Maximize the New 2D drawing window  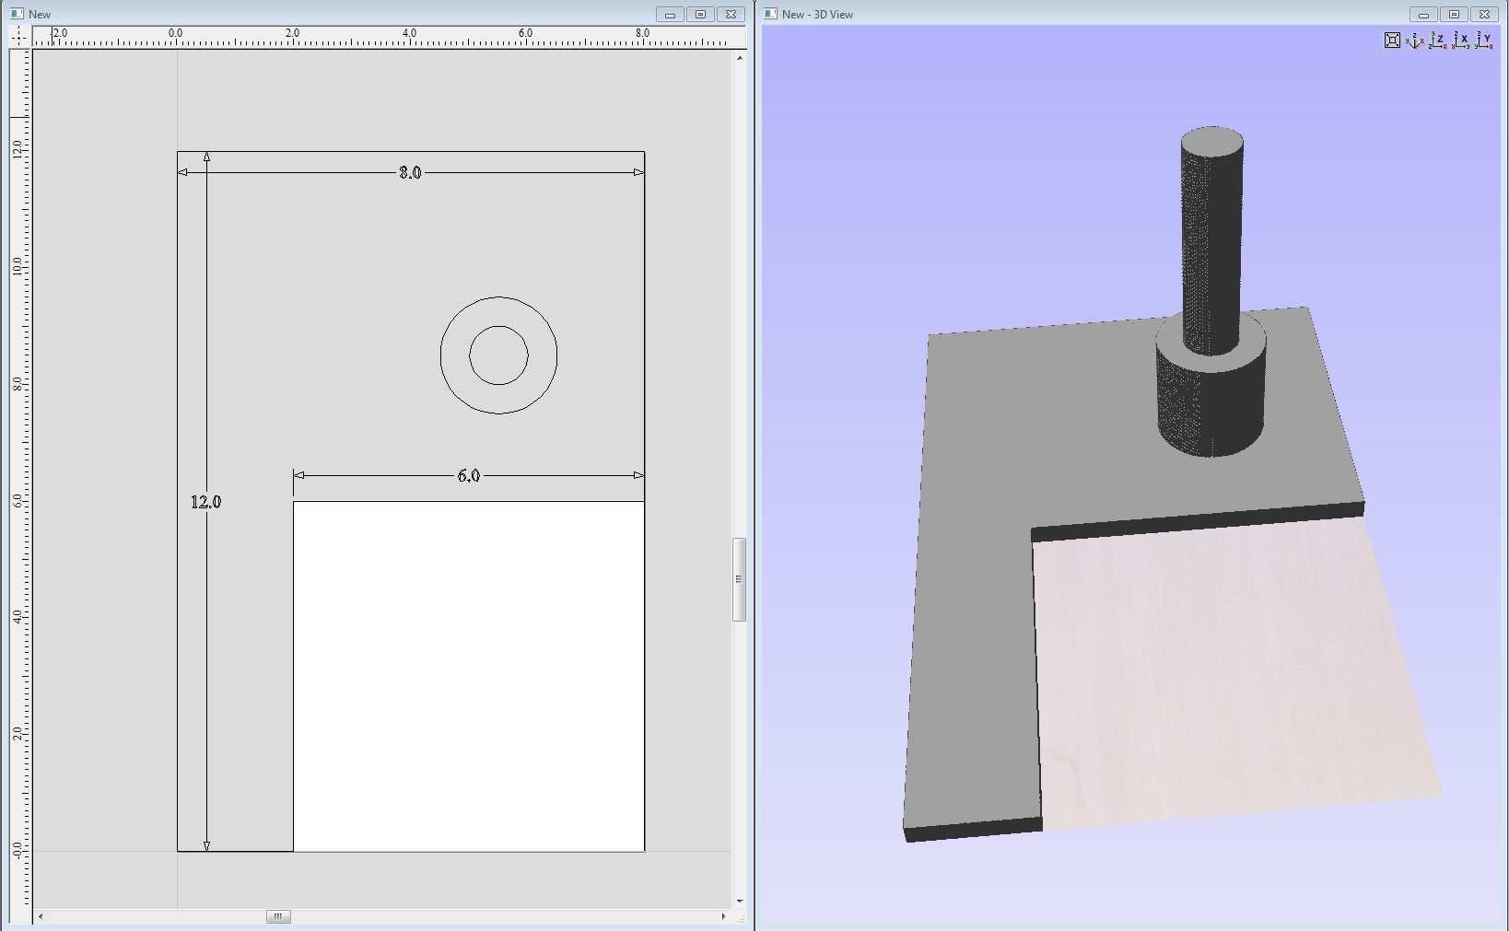pyautogui.click(x=700, y=14)
